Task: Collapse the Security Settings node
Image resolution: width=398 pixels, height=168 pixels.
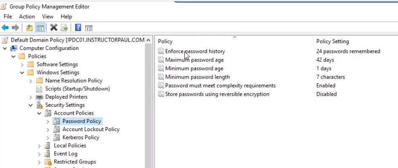Action: click(31, 105)
